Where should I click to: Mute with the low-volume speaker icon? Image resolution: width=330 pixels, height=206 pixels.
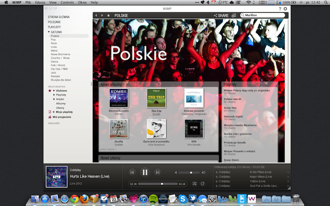[176, 173]
